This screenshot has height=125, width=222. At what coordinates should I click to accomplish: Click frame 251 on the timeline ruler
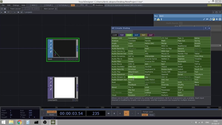pyautogui.click(x=117, y=107)
